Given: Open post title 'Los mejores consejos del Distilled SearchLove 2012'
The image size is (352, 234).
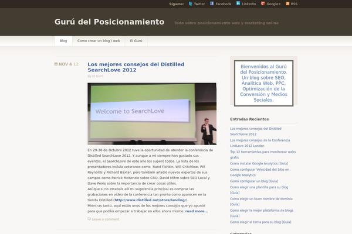Looking at the screenshot, I should point(136,67).
